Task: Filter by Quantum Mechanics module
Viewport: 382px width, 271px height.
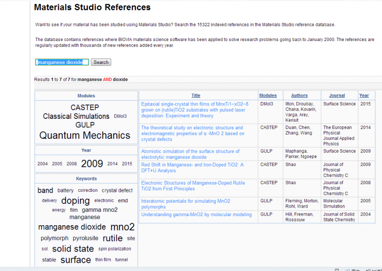Action: tap(85, 135)
